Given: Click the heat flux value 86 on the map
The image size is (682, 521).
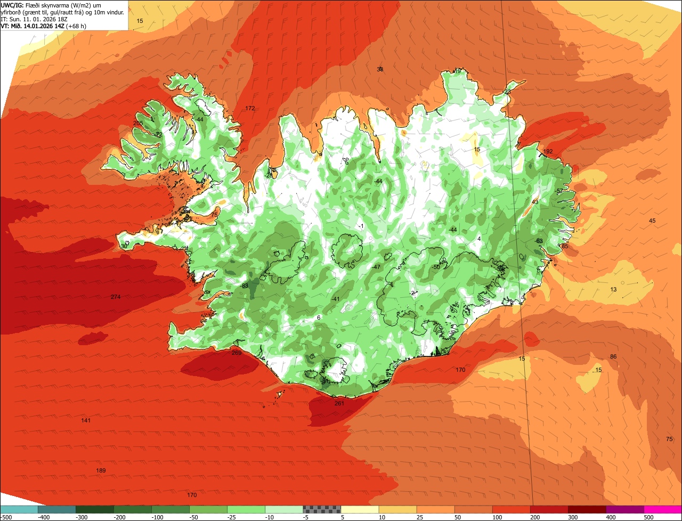Looking at the screenshot, I should click(x=613, y=356).
